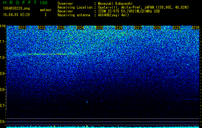Click the meteor count label
202x128 pixels.
46,10
